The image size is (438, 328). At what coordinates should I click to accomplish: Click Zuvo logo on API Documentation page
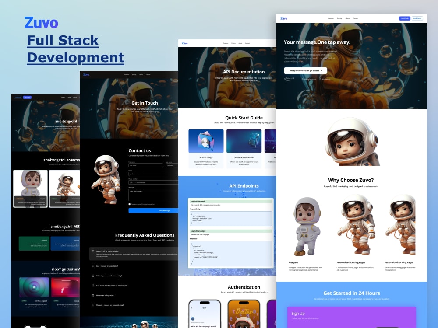click(185, 43)
